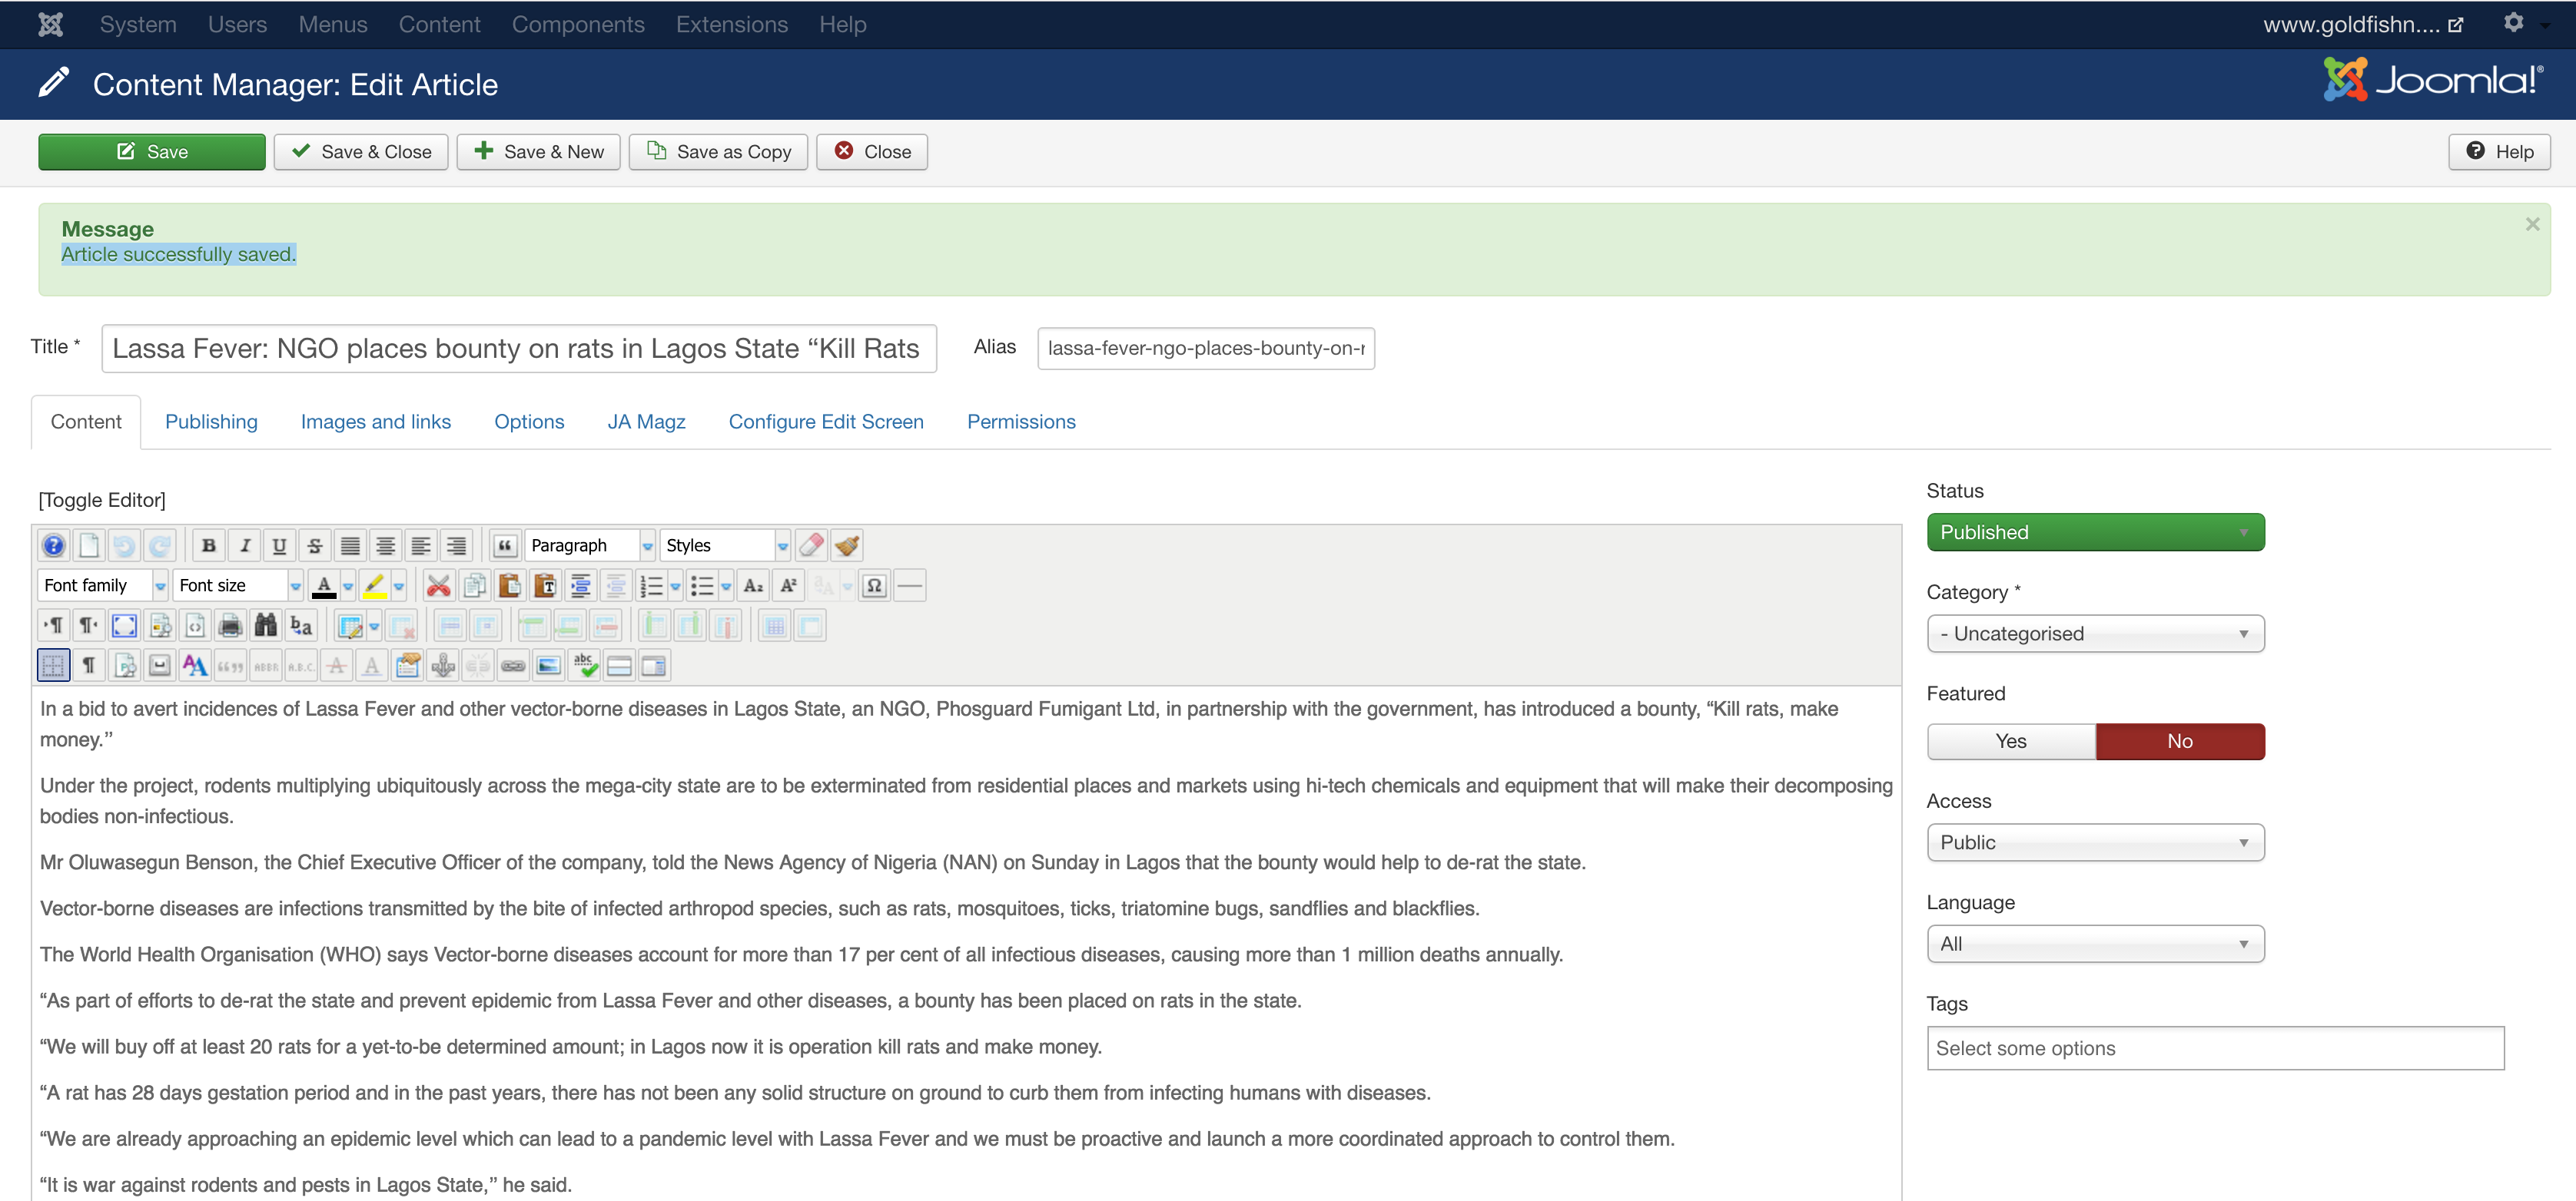This screenshot has height=1201, width=2576.
Task: Click the copy icon in the editor toolbar
Action: (x=474, y=585)
